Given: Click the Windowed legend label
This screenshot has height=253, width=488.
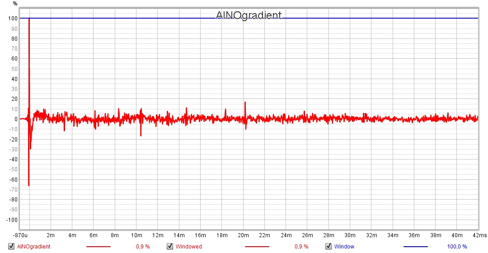Looking at the screenshot, I should pos(188,247).
